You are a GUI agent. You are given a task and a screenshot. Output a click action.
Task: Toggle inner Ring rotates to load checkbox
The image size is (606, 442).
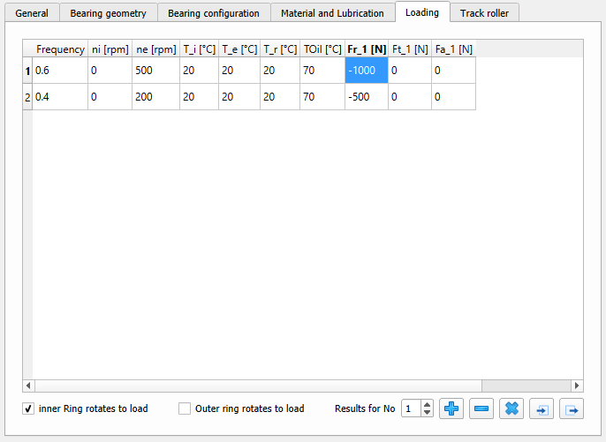(x=28, y=408)
